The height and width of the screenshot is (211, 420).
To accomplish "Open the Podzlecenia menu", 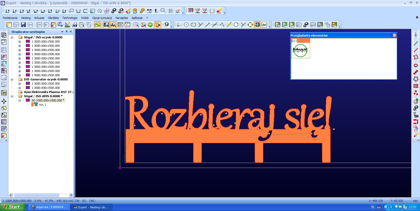I will tap(10, 18).
